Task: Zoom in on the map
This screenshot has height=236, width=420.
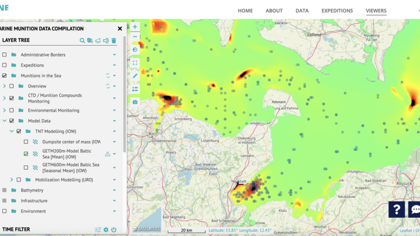Action: [135, 27]
